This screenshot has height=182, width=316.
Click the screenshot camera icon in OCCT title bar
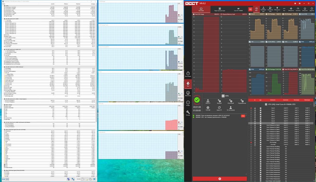click(x=300, y=3)
